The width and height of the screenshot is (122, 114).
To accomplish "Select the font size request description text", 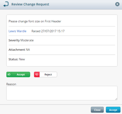I will pyautogui.click(x=35, y=21).
